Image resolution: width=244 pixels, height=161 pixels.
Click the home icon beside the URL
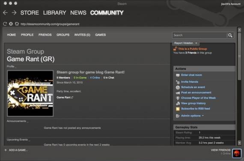coord(17,24)
